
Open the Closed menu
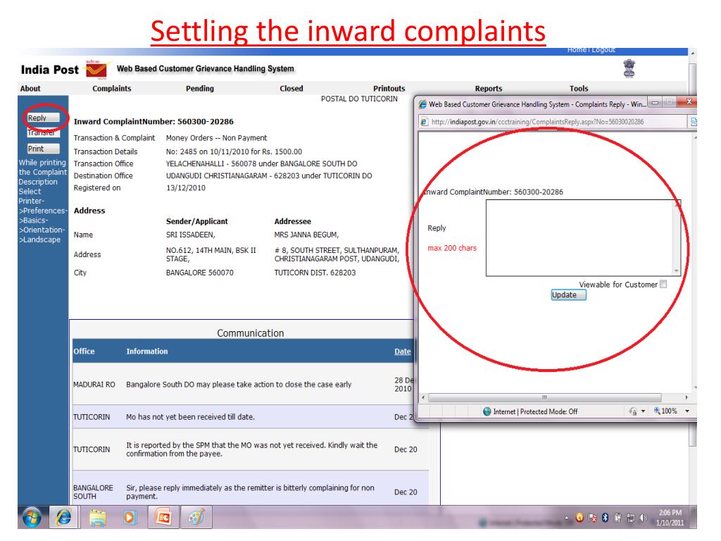point(291,88)
